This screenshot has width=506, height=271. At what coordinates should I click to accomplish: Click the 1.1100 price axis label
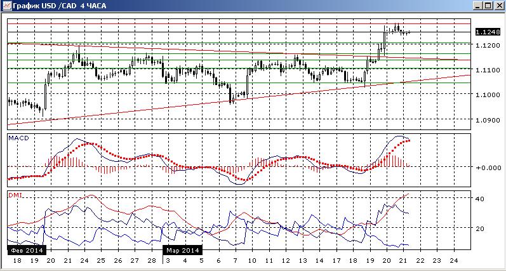tap(488, 70)
